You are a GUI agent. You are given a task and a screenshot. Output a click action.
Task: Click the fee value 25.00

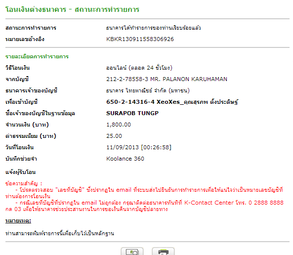pos(114,136)
